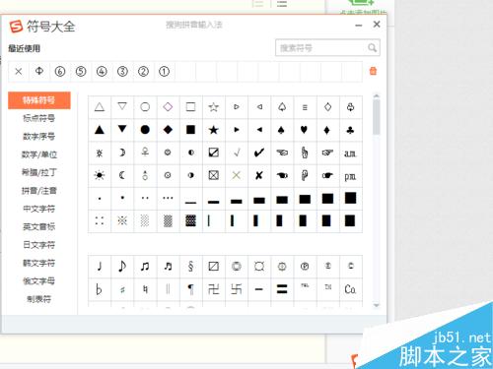Insert solid diamond ◆ symbol
Viewport: 493px width, 369px height.
click(x=168, y=130)
